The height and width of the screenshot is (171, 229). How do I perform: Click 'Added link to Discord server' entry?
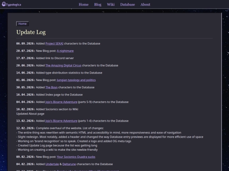[55, 58]
